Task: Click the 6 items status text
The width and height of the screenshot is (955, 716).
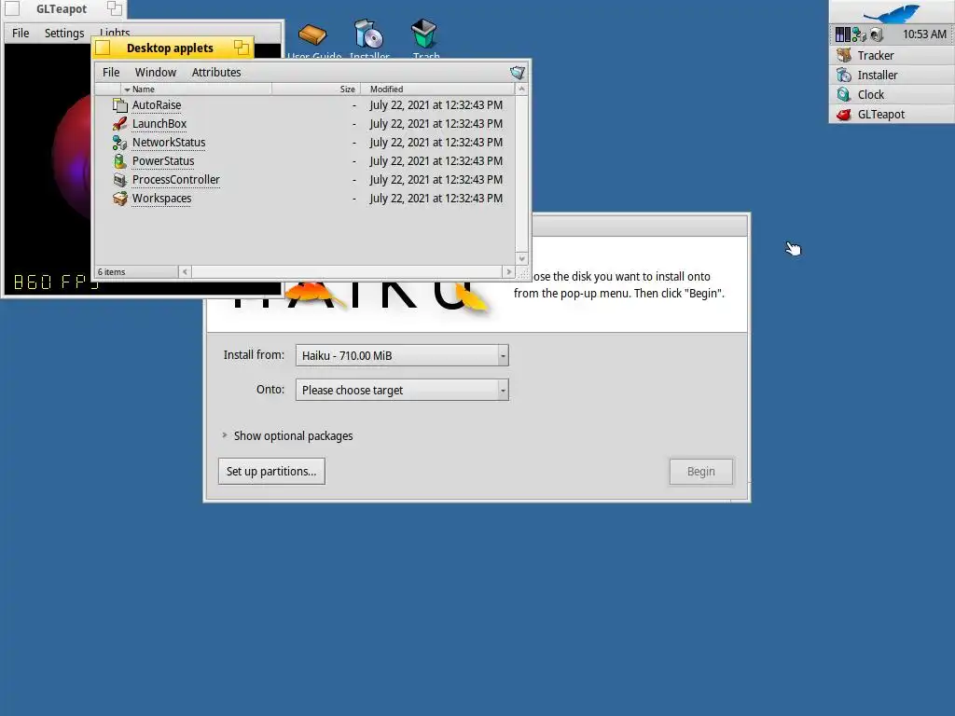Action: [x=112, y=272]
